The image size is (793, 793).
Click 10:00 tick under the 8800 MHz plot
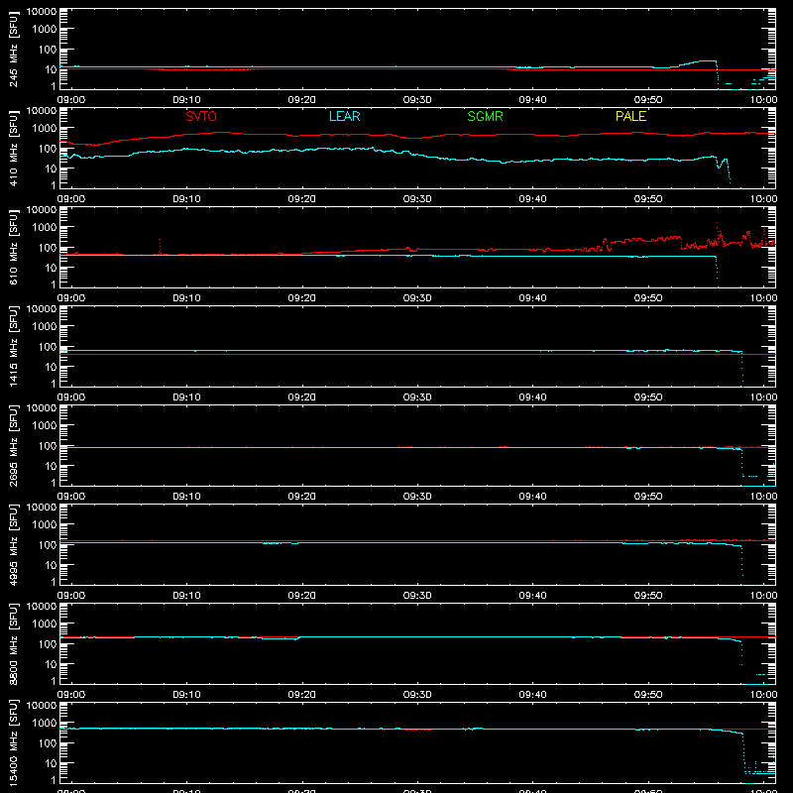763,695
